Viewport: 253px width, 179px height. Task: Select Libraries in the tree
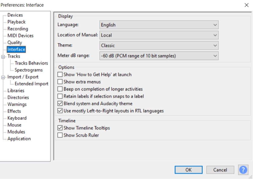16,91
